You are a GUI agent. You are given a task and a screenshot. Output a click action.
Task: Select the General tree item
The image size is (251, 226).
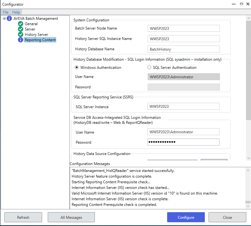point(31,24)
